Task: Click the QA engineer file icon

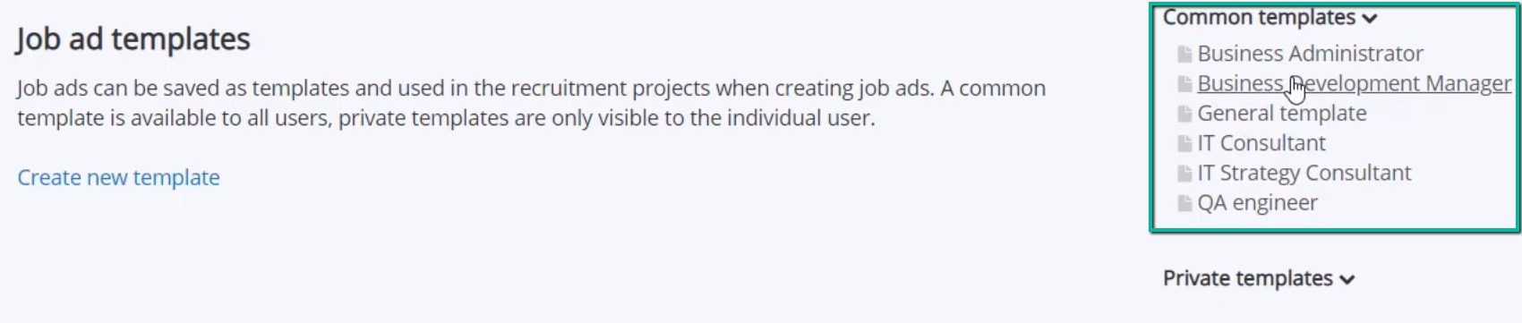Action: 1184,204
